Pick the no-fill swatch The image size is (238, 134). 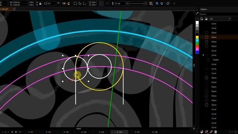pyautogui.click(x=197, y=19)
